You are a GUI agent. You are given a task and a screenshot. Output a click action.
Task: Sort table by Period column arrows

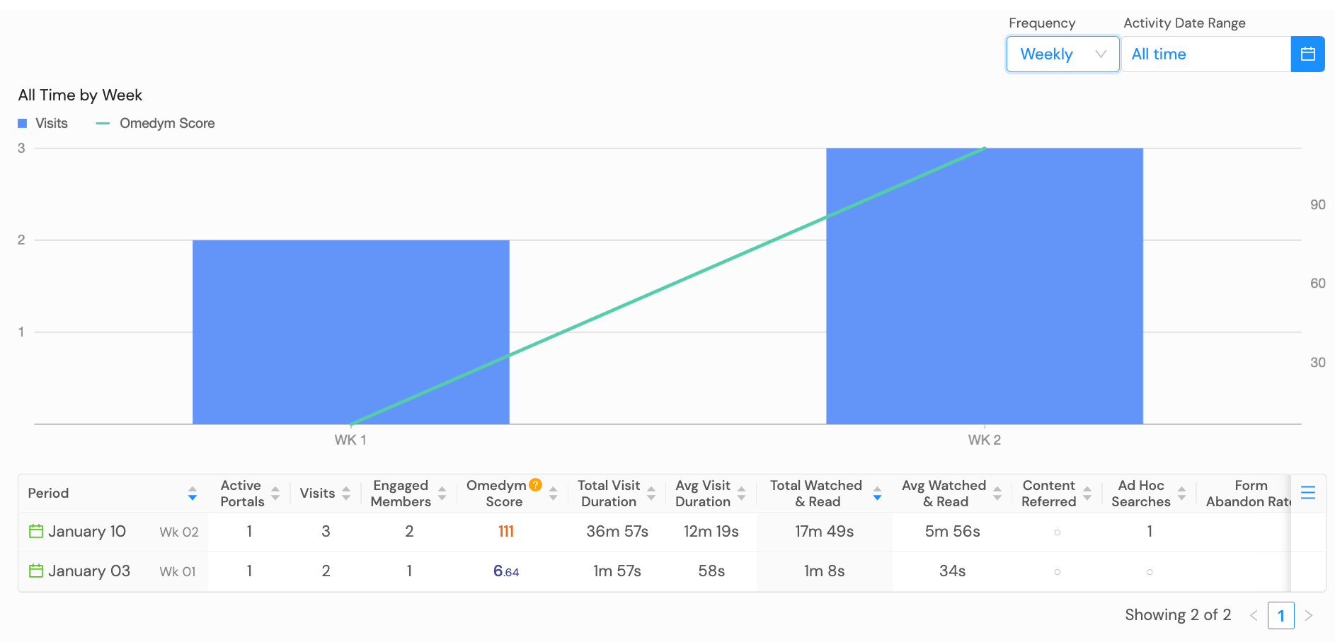pyautogui.click(x=193, y=494)
